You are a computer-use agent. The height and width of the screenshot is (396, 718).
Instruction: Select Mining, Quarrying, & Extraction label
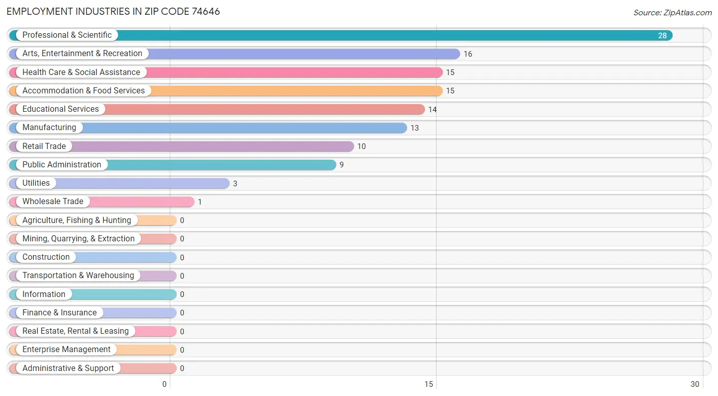pos(79,239)
